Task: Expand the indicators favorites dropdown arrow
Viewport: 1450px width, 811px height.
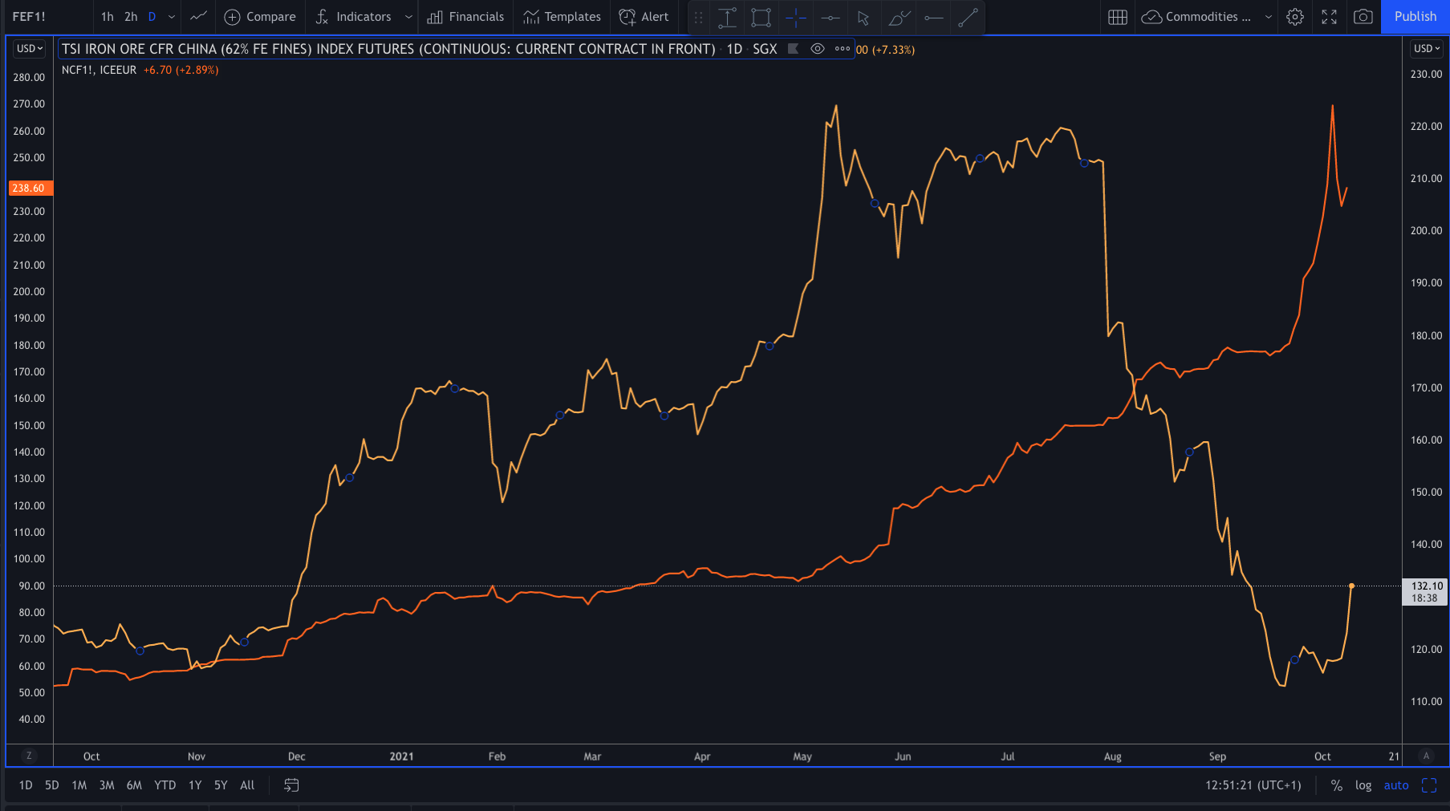Action: [x=408, y=17]
